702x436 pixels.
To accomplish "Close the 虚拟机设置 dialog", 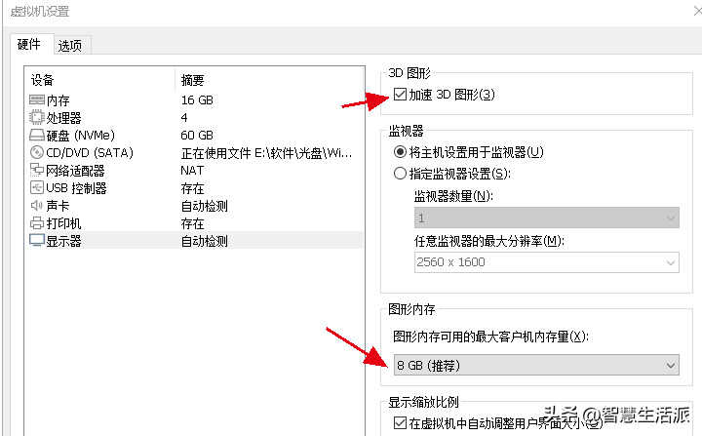I will click(x=698, y=11).
